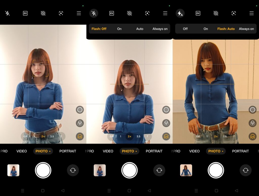Choose "Always on" flash in the right screen
259x196 pixels.
pos(246,29)
